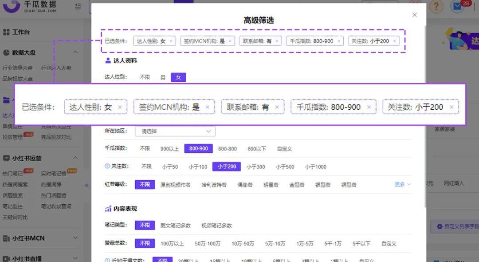Viewport: 479px width, 262px height.
Task: Select 视频笔记多数 under 笔记类型
Action: 216,226
